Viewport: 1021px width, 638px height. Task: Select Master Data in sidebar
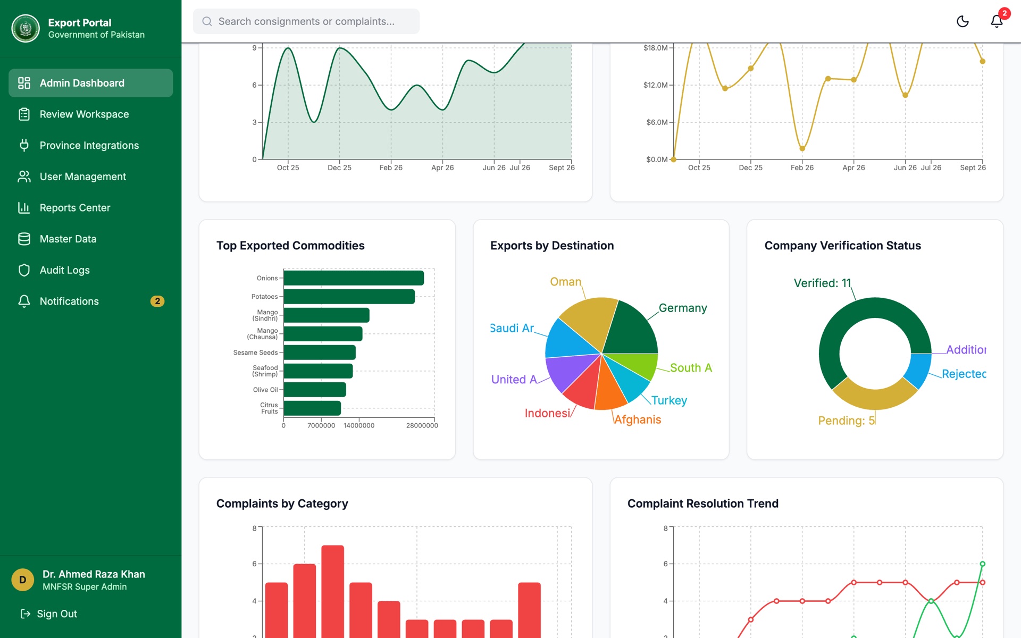coord(90,239)
